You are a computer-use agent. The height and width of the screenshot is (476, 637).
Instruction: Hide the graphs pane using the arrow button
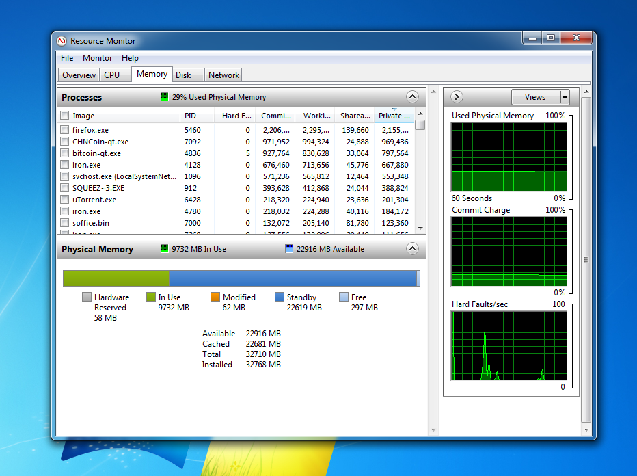click(x=457, y=96)
